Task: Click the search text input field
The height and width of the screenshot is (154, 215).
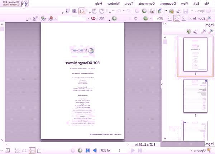Action: [x=72, y=18]
